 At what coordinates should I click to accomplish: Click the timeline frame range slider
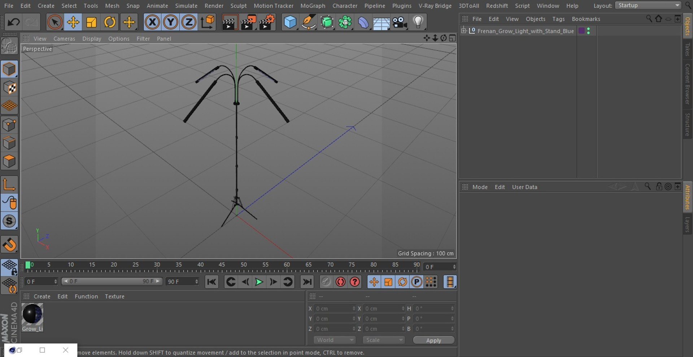point(112,281)
